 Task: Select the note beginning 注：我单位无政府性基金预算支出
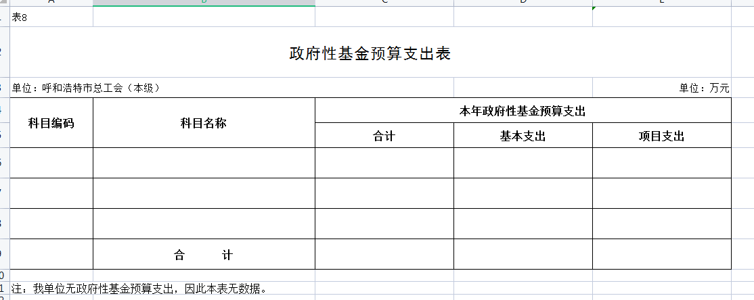coord(139,289)
